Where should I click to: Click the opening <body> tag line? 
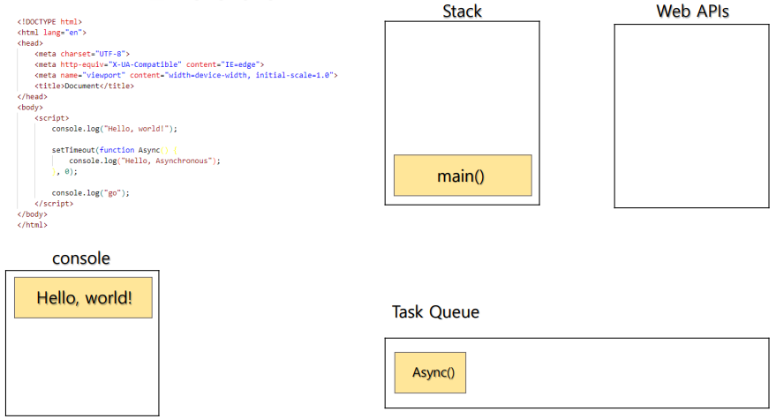click(30, 108)
